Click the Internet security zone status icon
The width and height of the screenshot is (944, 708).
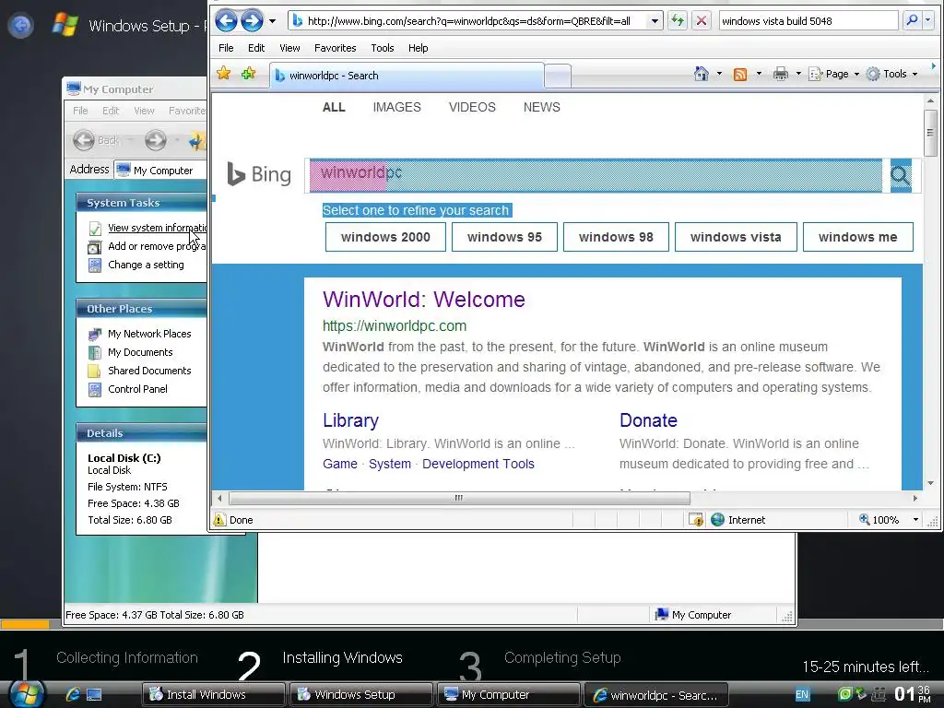pyautogui.click(x=717, y=520)
